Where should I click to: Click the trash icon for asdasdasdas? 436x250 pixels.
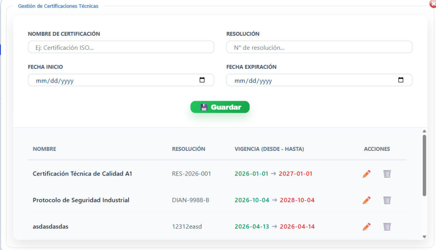point(387,227)
